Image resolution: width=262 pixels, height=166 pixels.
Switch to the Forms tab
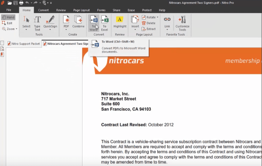point(101,10)
